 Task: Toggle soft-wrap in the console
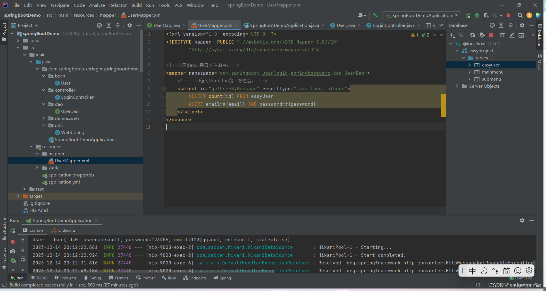coord(23,259)
